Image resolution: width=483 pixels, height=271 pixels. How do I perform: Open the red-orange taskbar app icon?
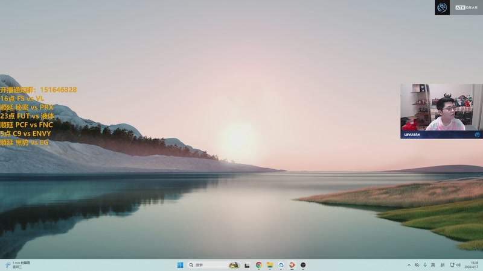coord(292,265)
